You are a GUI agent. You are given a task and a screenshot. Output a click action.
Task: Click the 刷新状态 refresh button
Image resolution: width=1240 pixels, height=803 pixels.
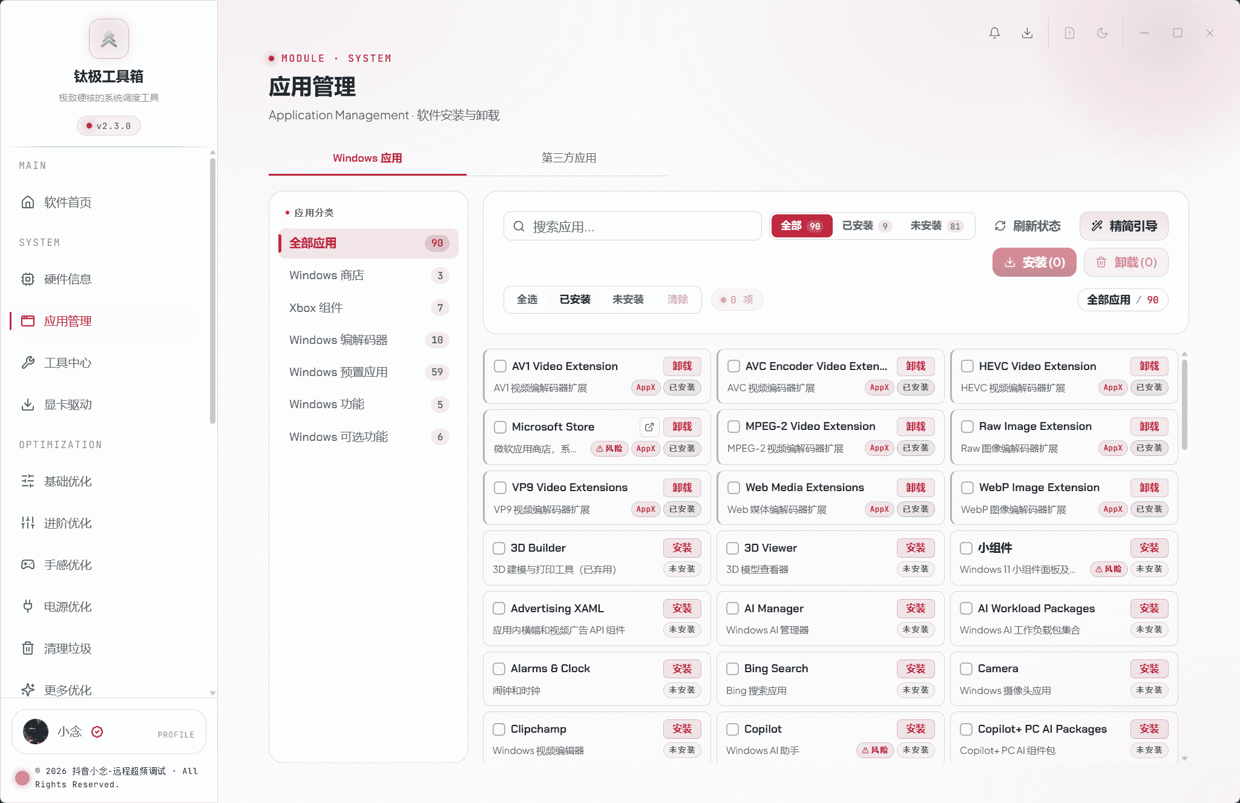[x=1028, y=226]
